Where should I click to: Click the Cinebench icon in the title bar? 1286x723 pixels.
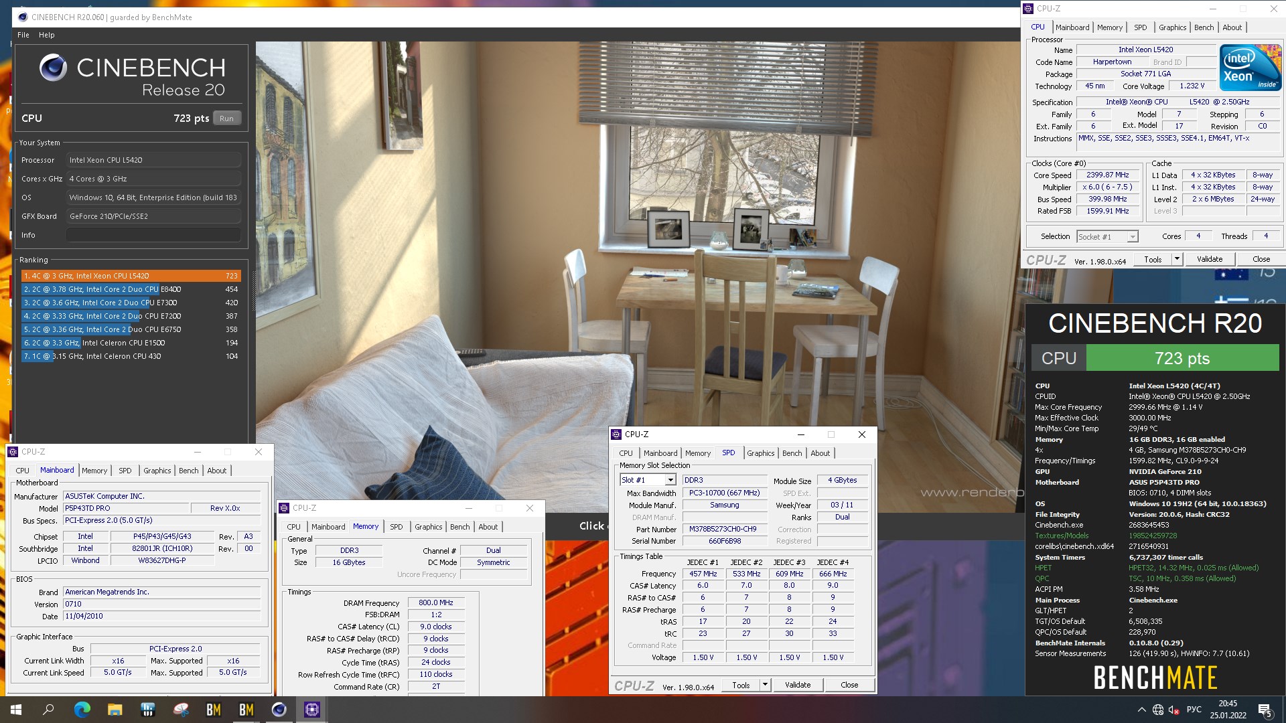pos(23,17)
